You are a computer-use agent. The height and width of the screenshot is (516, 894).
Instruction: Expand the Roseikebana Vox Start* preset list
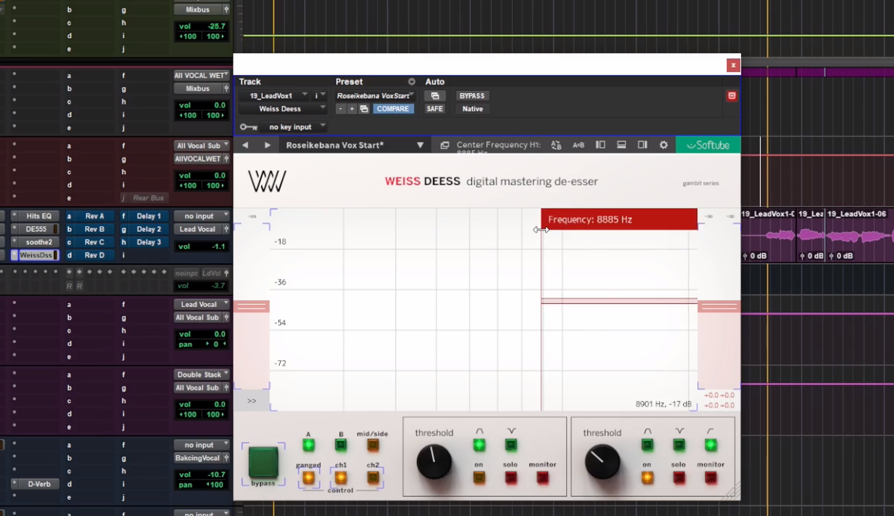pyautogui.click(x=420, y=145)
